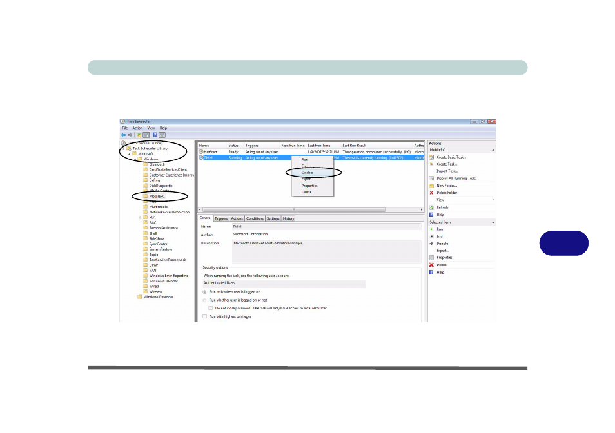
Task: Open the View menu in menu bar
Action: pos(151,128)
